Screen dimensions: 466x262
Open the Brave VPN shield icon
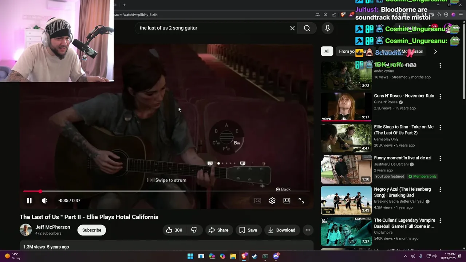pos(446,15)
